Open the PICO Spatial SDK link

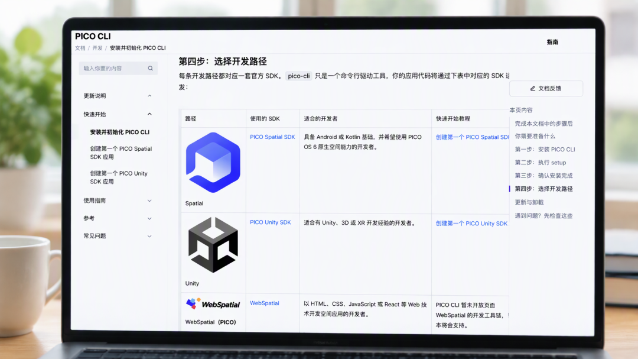coord(272,137)
